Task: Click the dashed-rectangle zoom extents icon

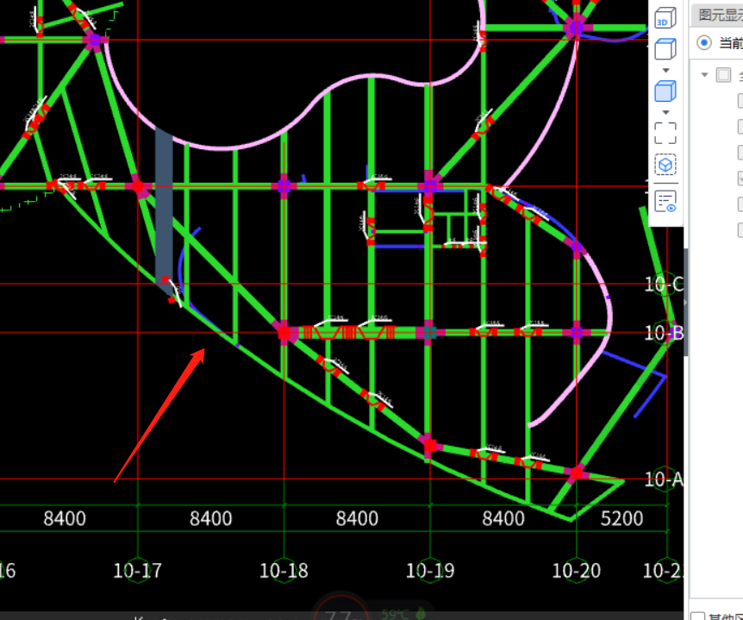Action: point(665,133)
